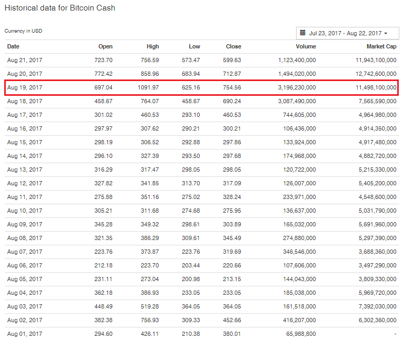
Task: Click the high value 756.93
Action: pyautogui.click(x=150, y=320)
